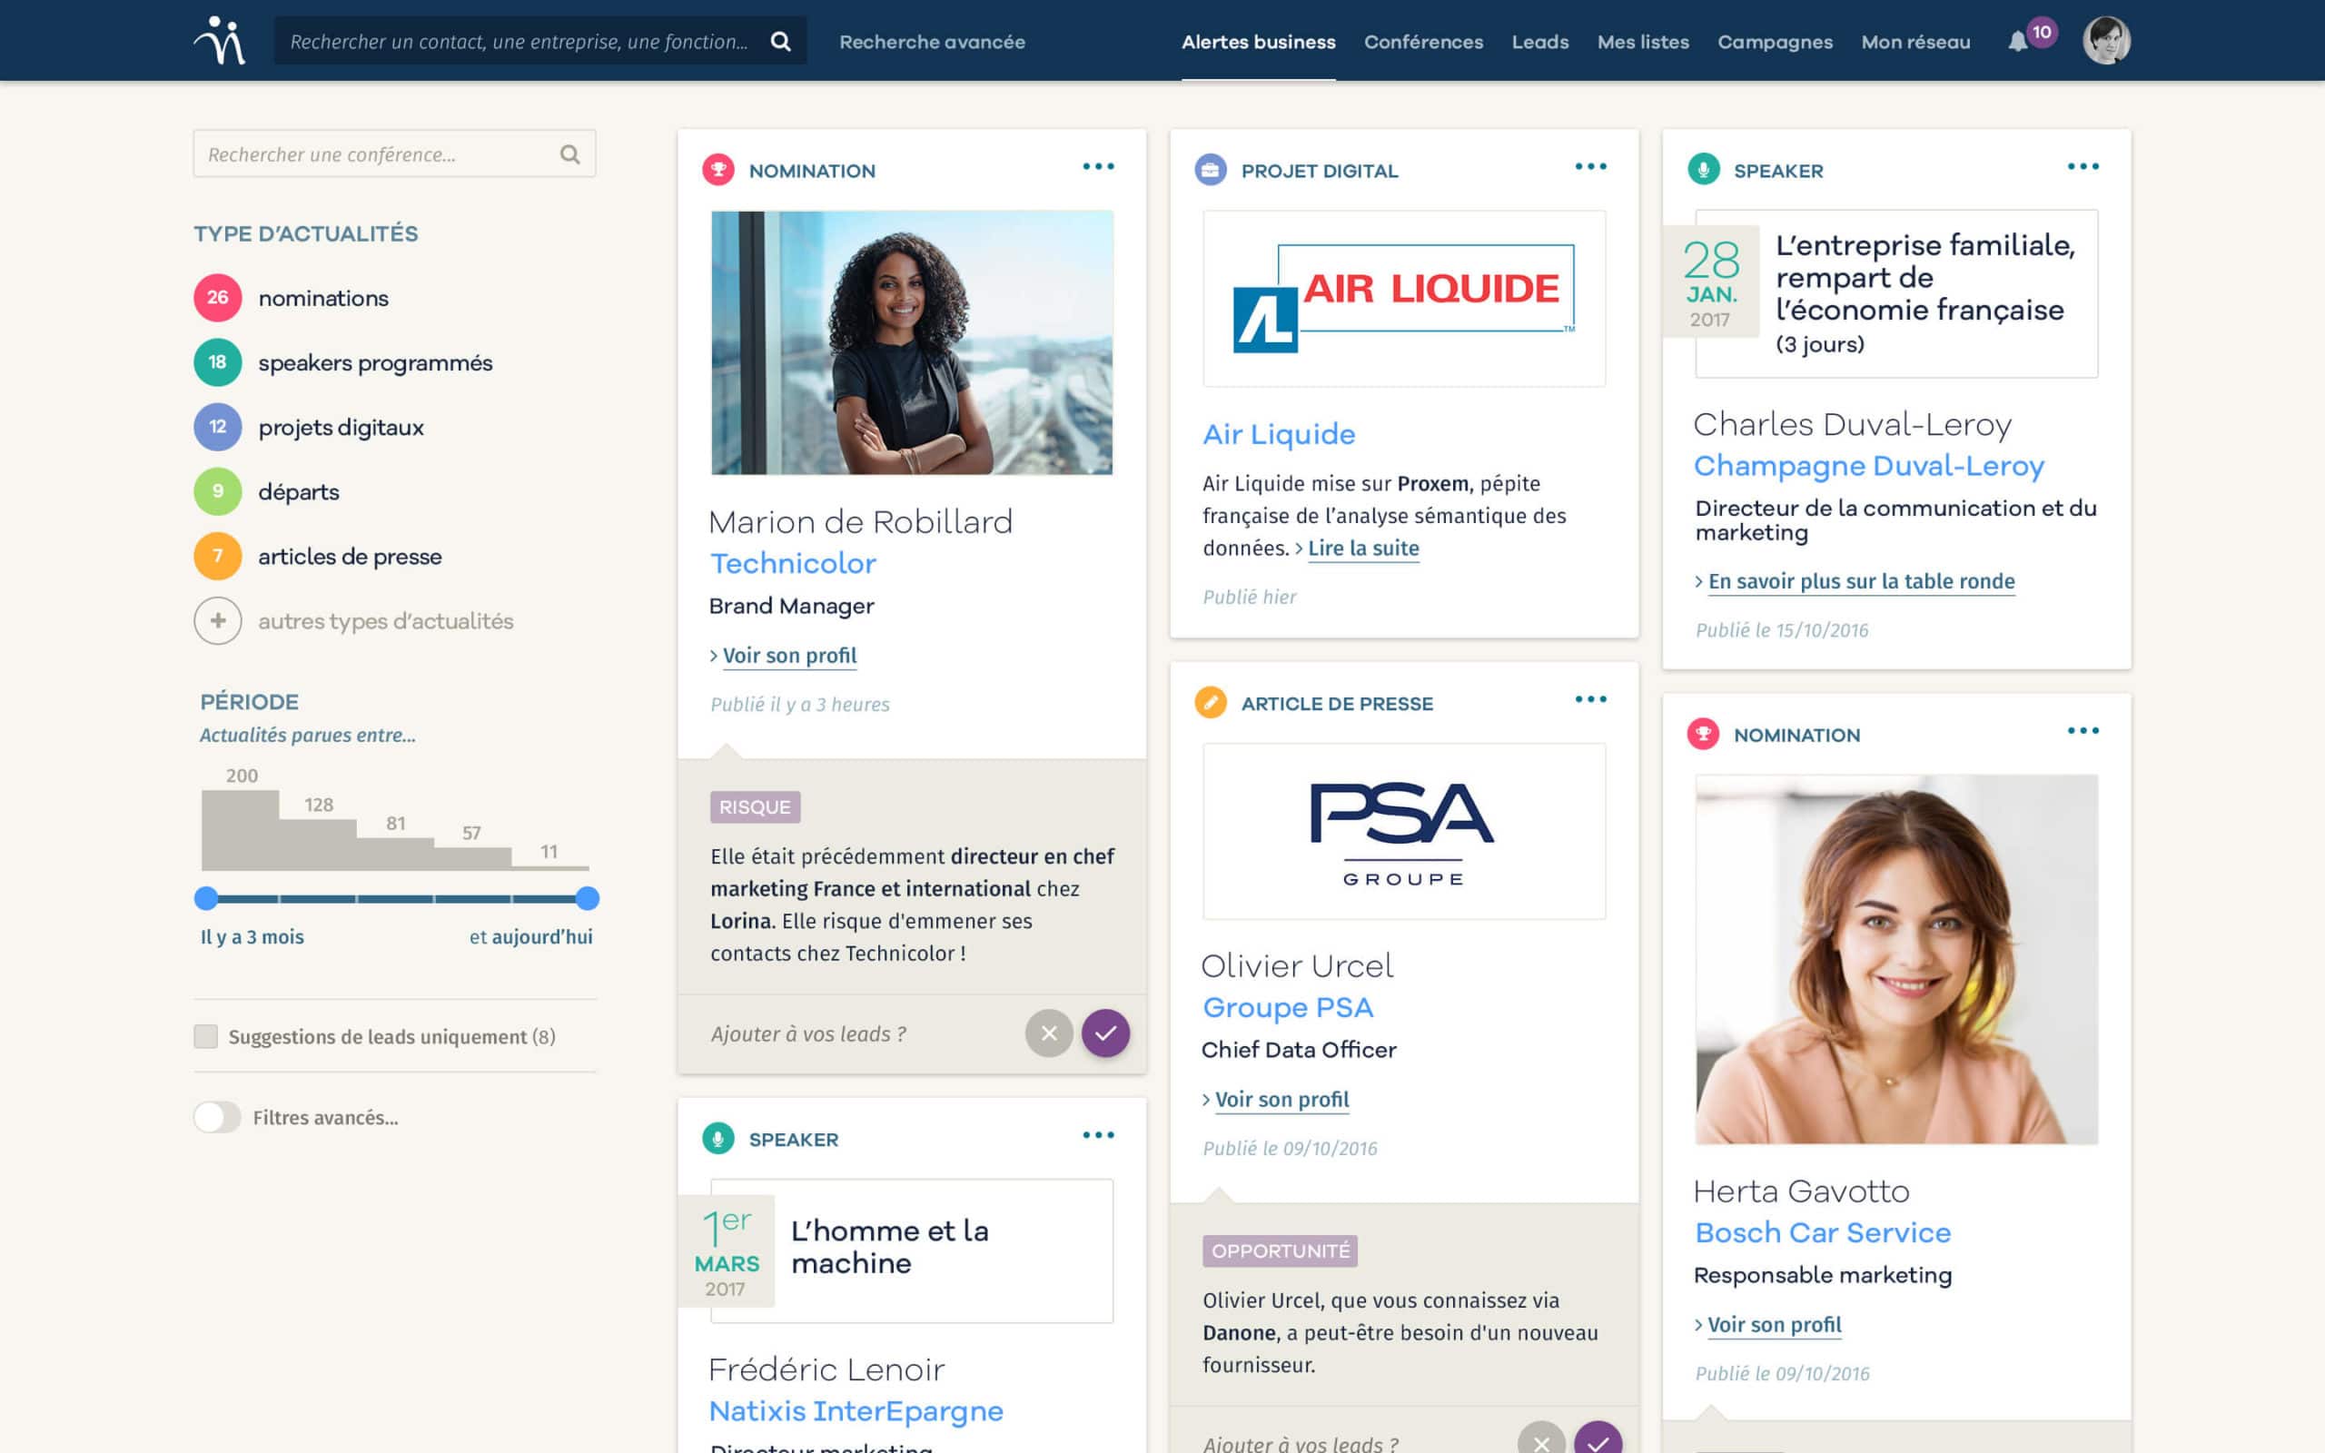2325x1453 pixels.
Task: Click the microphone icon on the Charles Duval-Leroy Speaker card
Action: [x=1704, y=170]
